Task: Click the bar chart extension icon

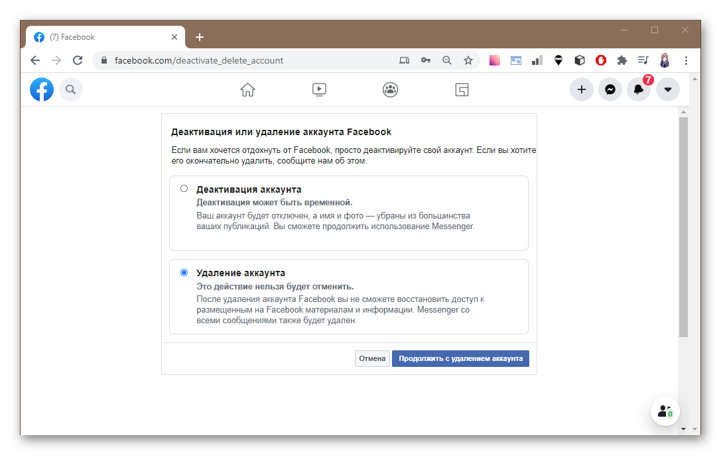Action: [x=537, y=60]
